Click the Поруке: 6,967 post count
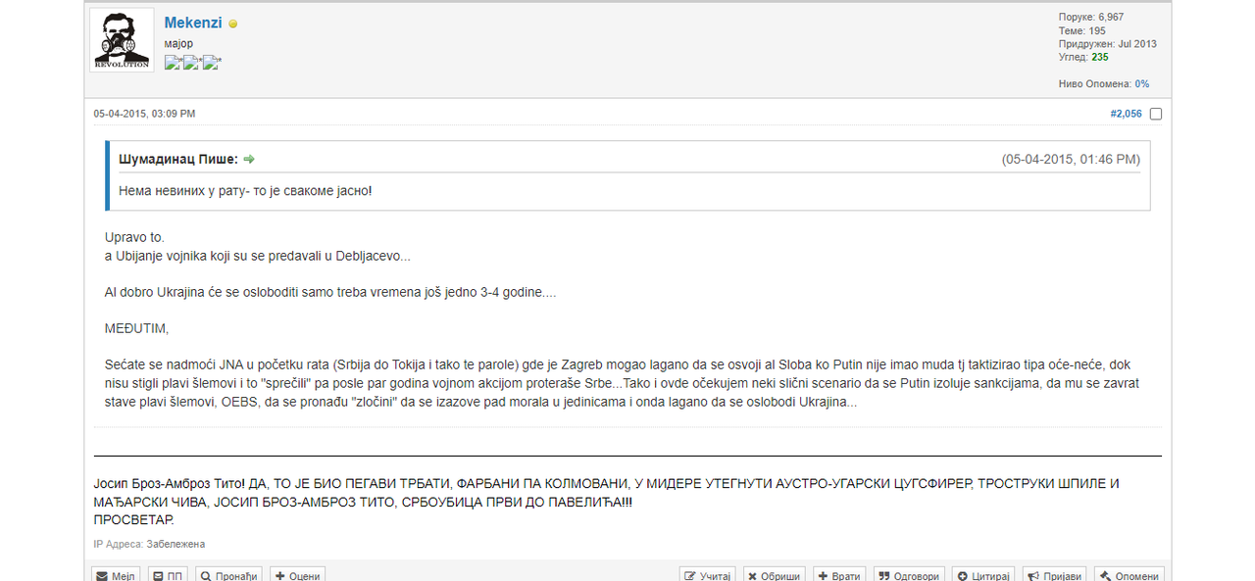1255x581 pixels. tap(1091, 18)
